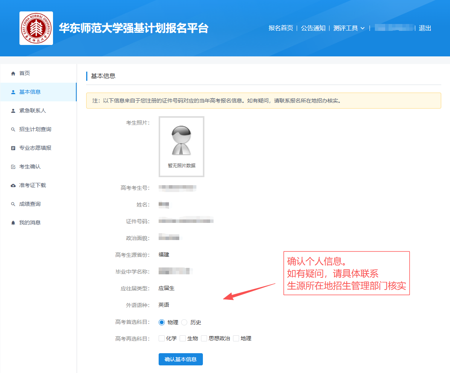Tick the 生物 subject checkbox

pyautogui.click(x=183, y=338)
